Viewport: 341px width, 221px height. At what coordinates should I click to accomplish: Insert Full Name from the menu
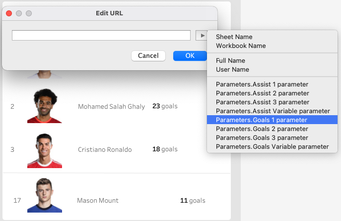point(230,61)
